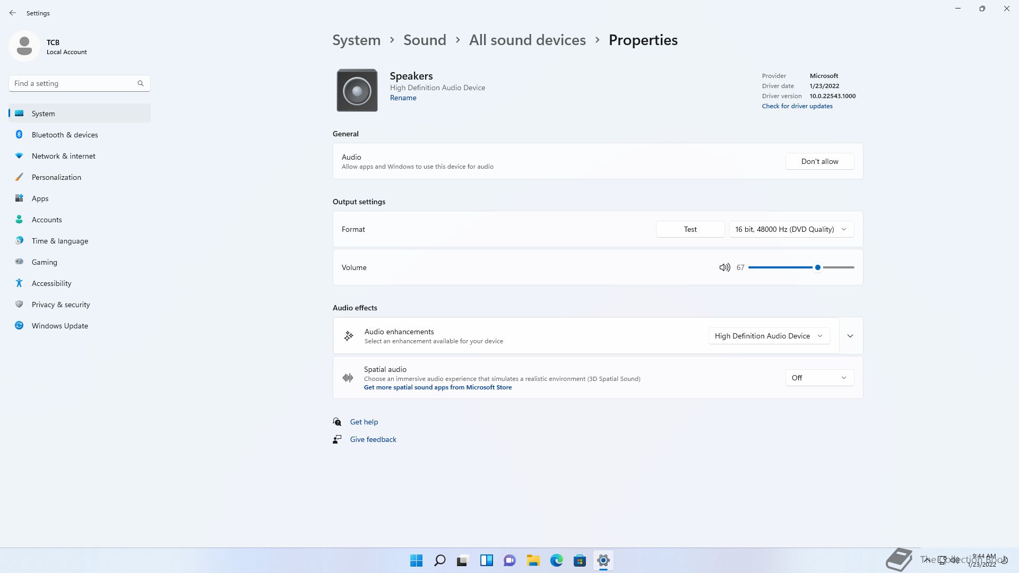Click the back arrow in Settings
1019x573 pixels.
(13, 13)
